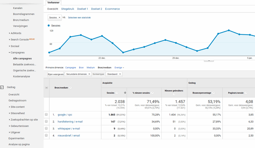Tick the handtekening / e-mail row checkbox
255x148 pixels.
point(47,121)
